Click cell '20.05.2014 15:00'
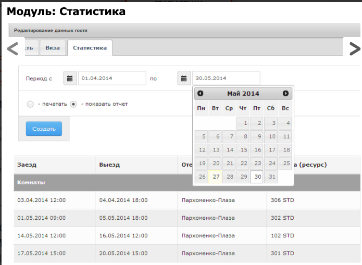The image size is (362, 265). [x=136, y=254]
